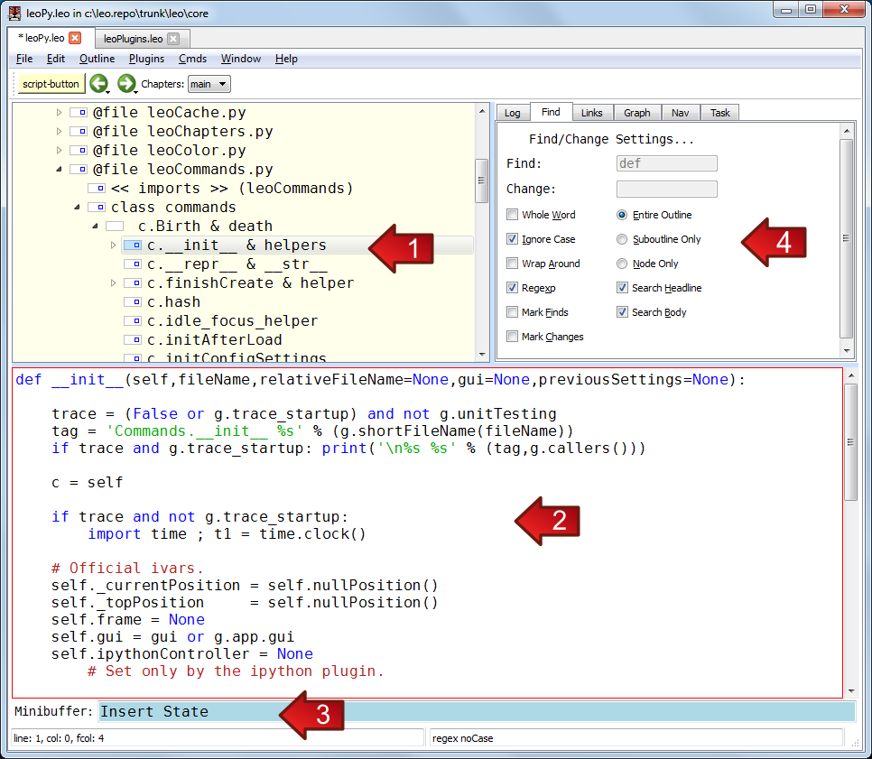Select the c.hash headline in the outline
This screenshot has width=872, height=759.
173,302
